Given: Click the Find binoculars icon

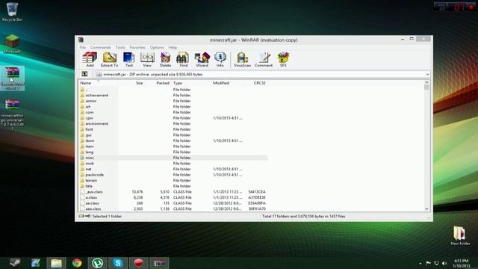Looking at the screenshot, I should [x=183, y=60].
